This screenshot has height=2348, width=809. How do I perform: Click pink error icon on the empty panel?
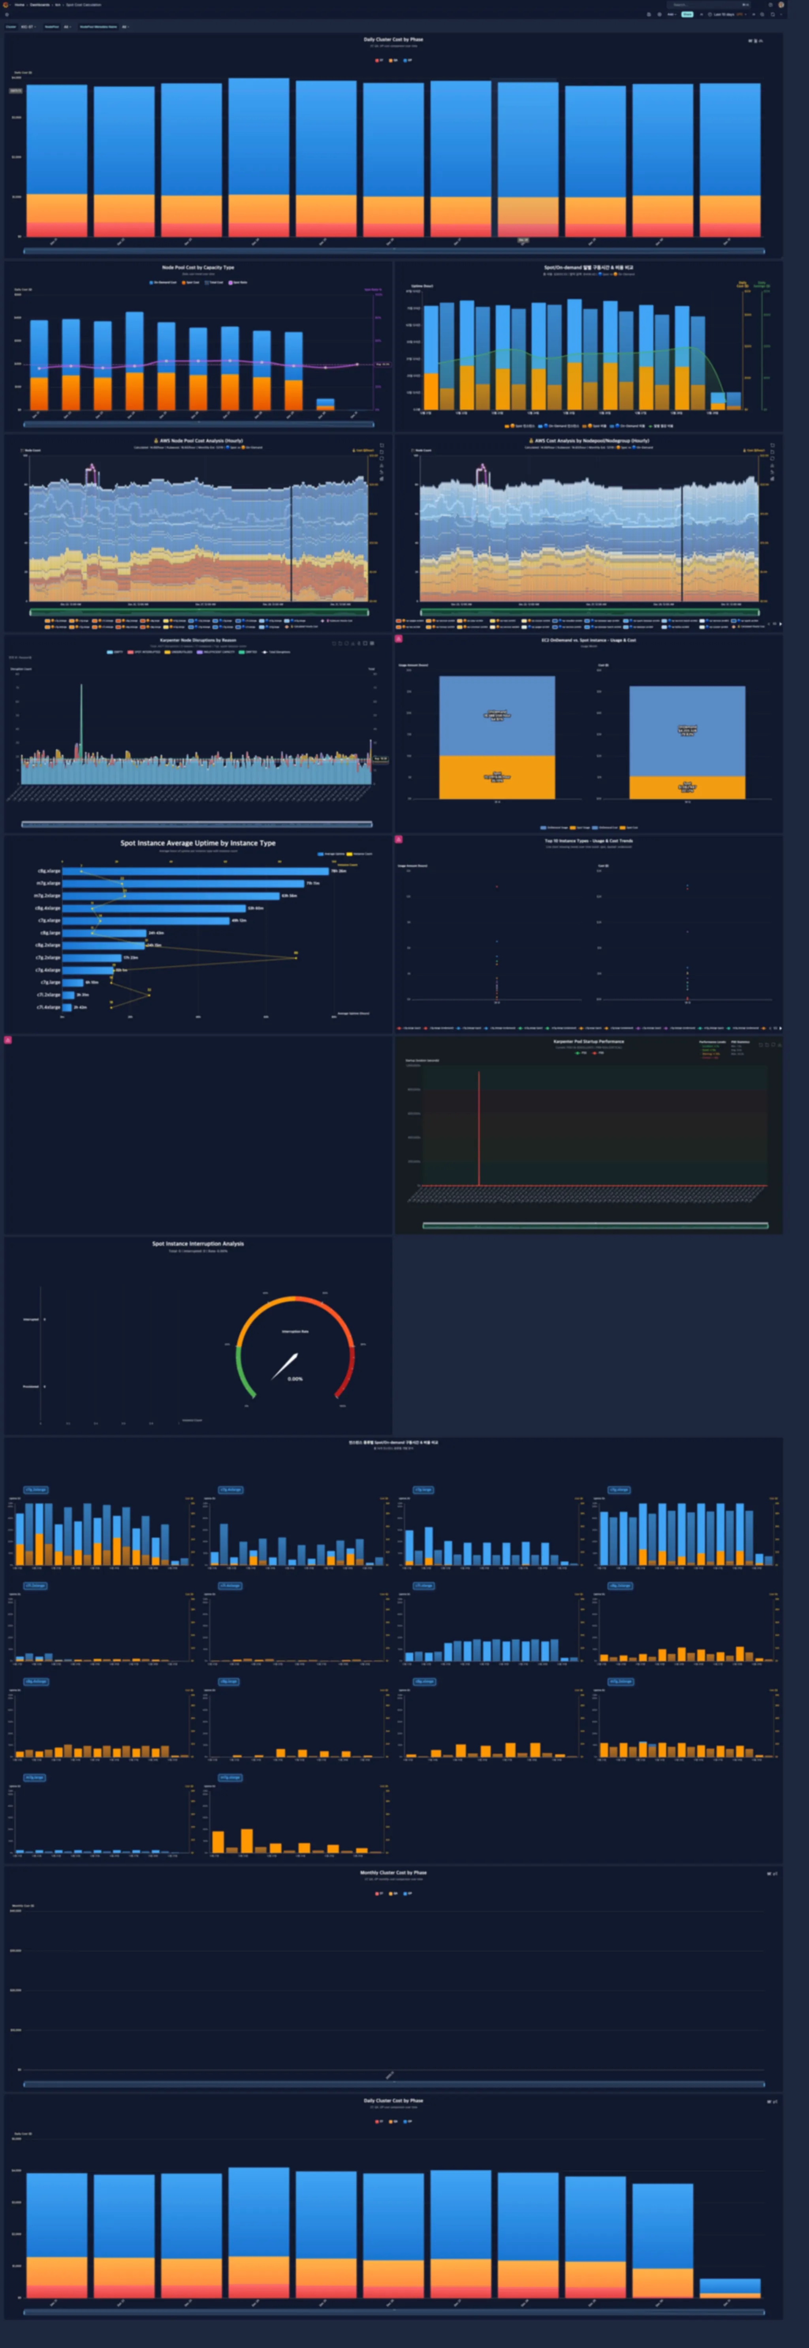point(8,1040)
